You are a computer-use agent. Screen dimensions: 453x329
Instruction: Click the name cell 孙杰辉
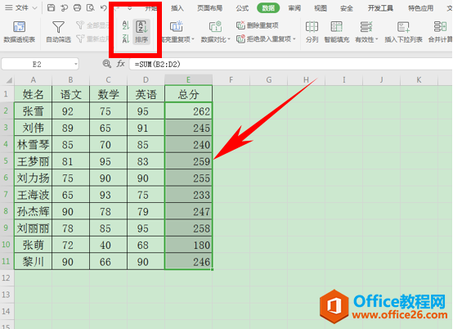(34, 212)
